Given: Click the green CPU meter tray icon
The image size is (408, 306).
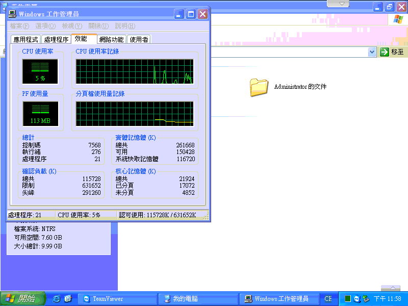Looking at the screenshot, I should pos(348,298).
